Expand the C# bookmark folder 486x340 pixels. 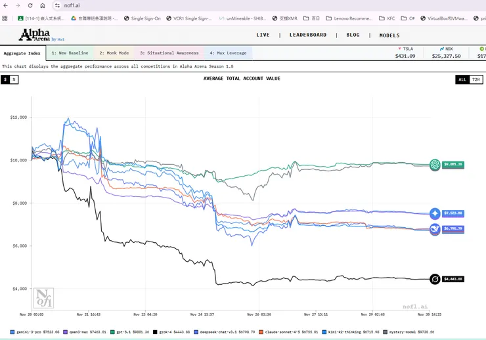pyautogui.click(x=408, y=18)
